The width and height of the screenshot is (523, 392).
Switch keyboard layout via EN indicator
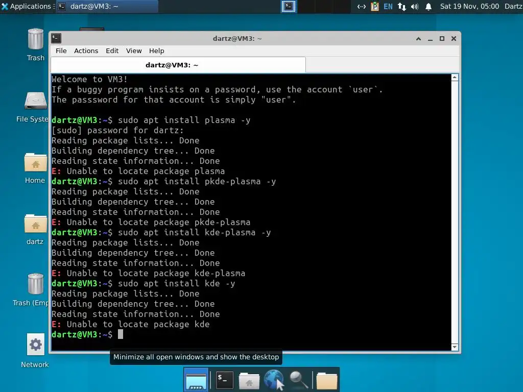click(388, 6)
